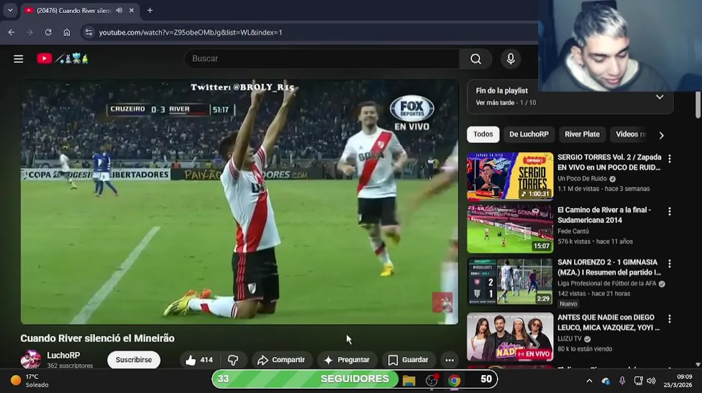Open ANTES QUE NADIE con DIEGO title
The width and height of the screenshot is (702, 393).
point(609,322)
